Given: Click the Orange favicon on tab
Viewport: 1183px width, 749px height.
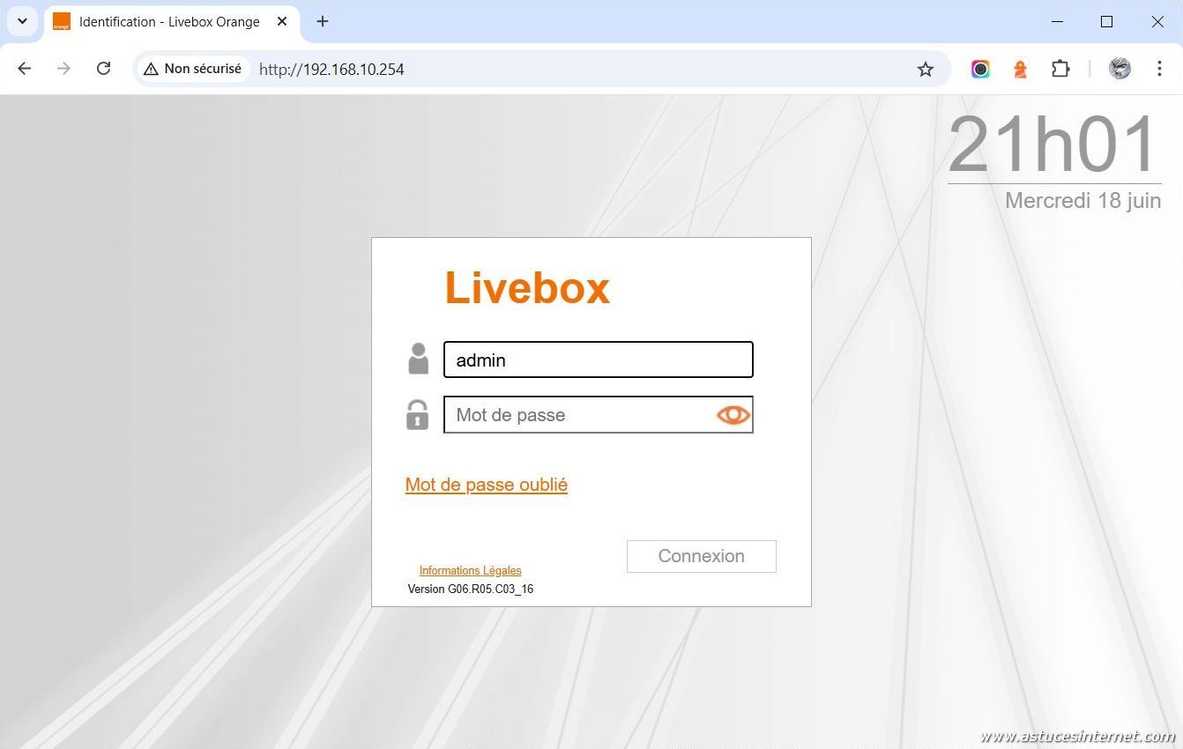Looking at the screenshot, I should 61,21.
